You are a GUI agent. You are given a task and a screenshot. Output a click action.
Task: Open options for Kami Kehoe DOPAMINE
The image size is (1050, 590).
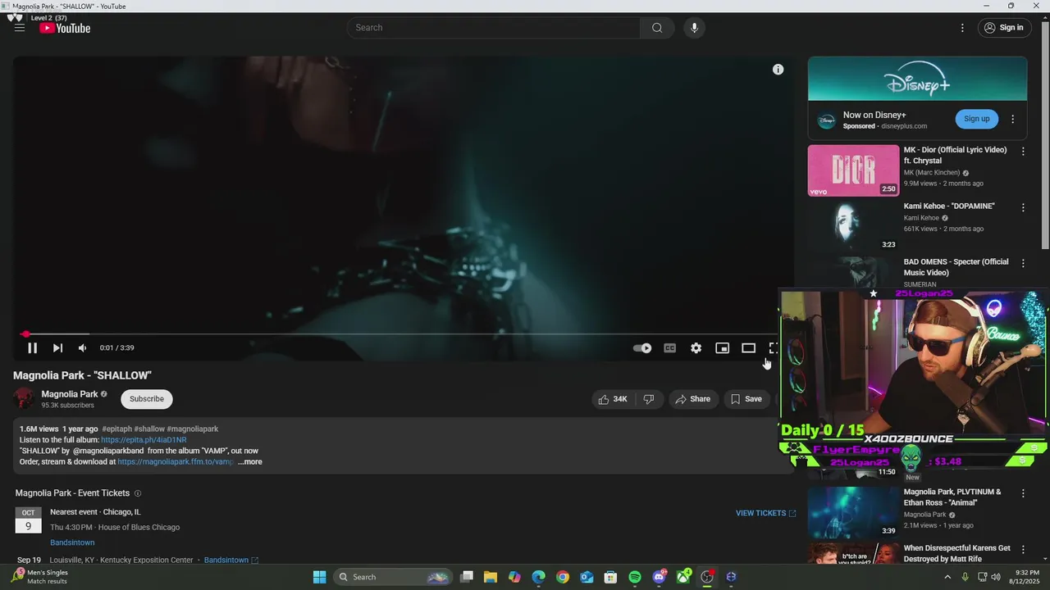pyautogui.click(x=1023, y=207)
